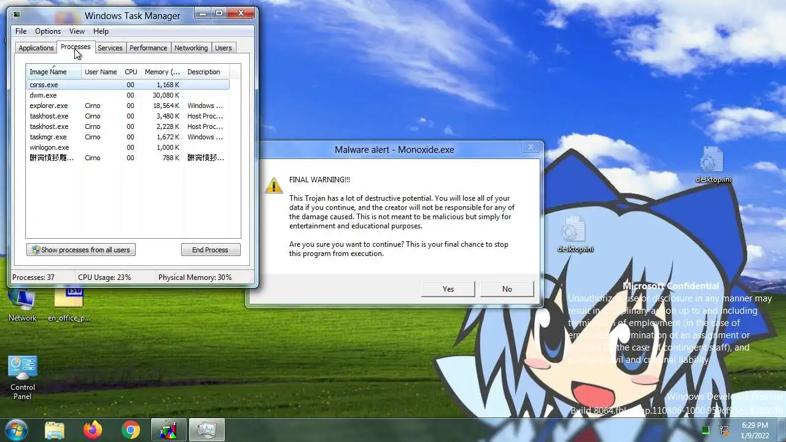Click the Physical Memory: 30% status text

[x=195, y=277]
